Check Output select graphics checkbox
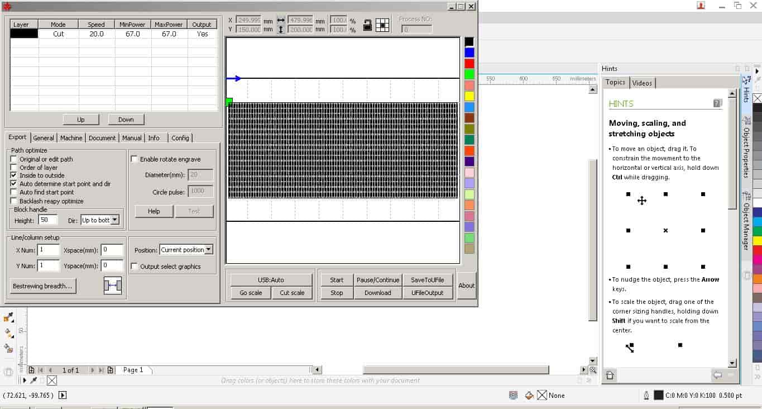This screenshot has height=409, width=762. (x=134, y=267)
